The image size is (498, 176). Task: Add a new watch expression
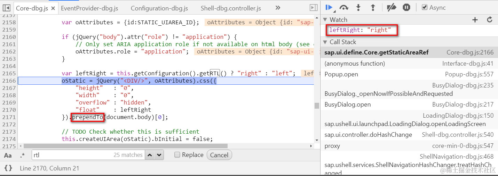[475, 20]
